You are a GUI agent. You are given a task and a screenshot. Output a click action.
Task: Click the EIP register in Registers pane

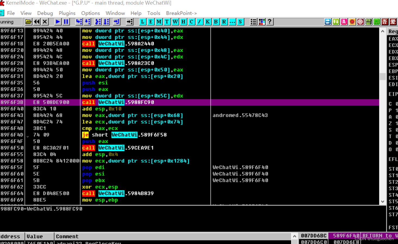[x=393, y=94]
